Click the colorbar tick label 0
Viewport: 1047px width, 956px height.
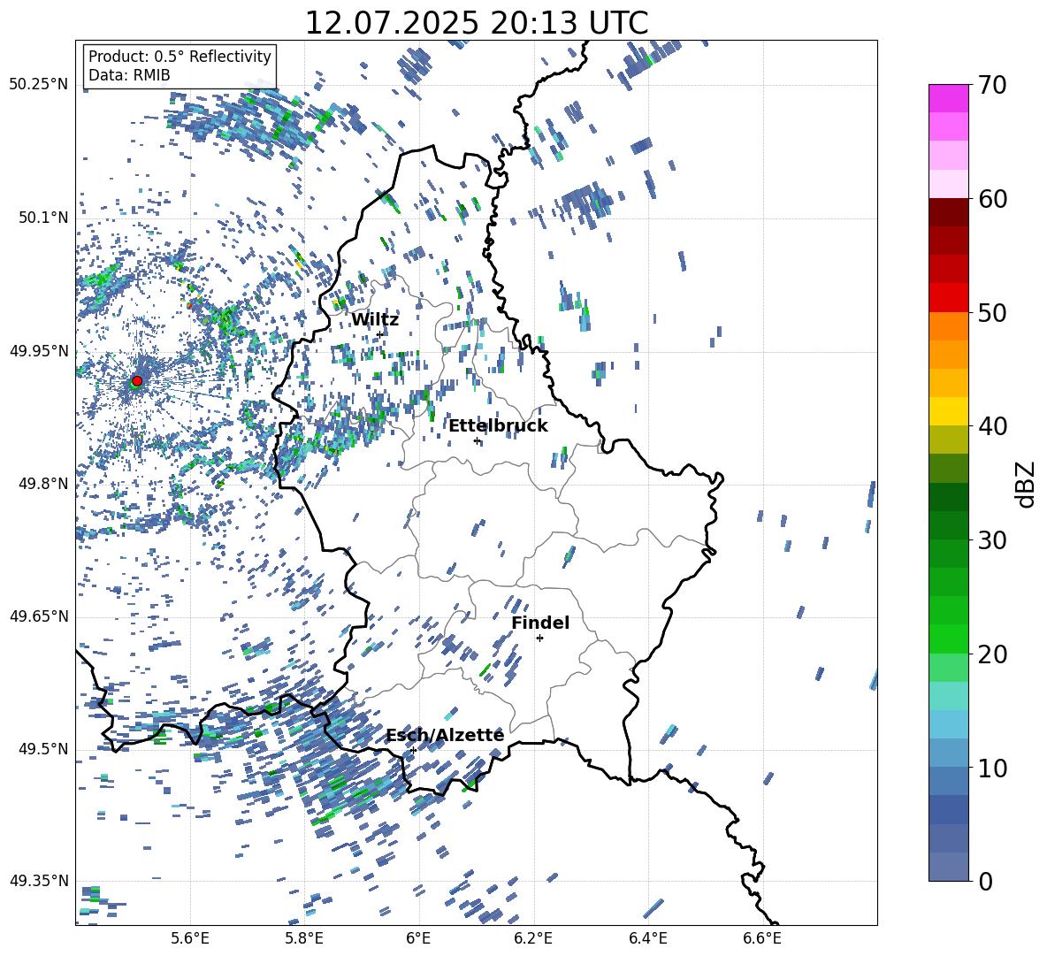pos(985,881)
